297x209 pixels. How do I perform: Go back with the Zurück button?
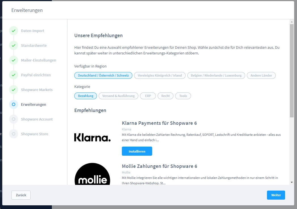coord(21,195)
